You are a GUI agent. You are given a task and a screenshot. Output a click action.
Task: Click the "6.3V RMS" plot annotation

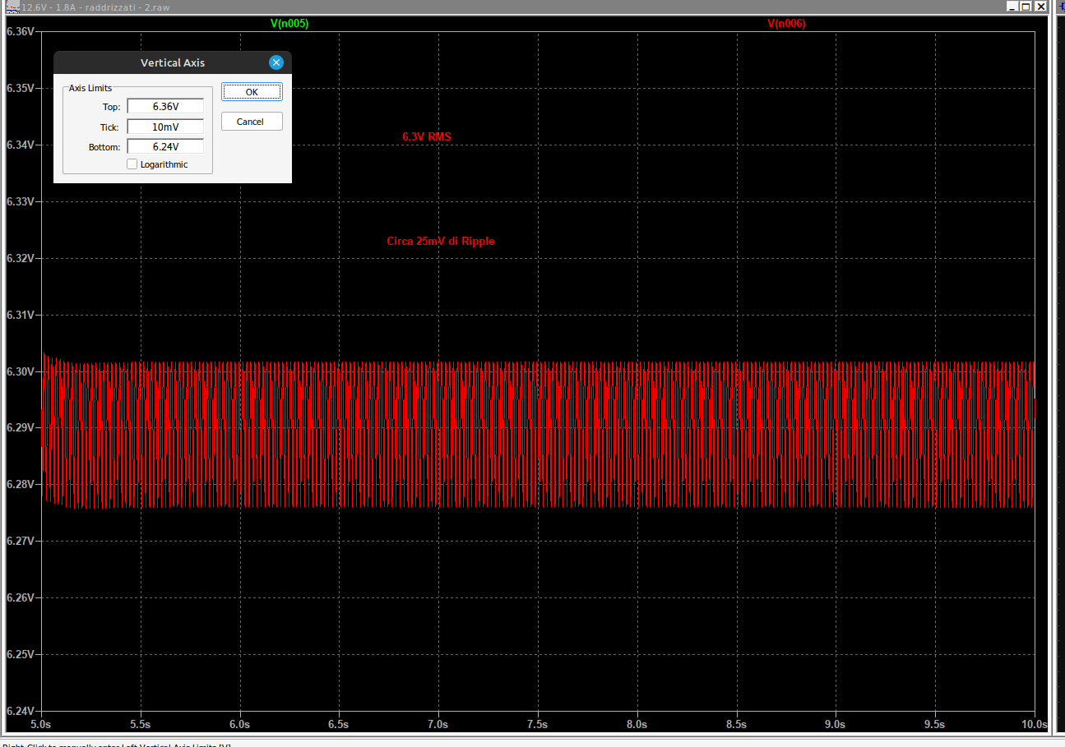click(426, 137)
